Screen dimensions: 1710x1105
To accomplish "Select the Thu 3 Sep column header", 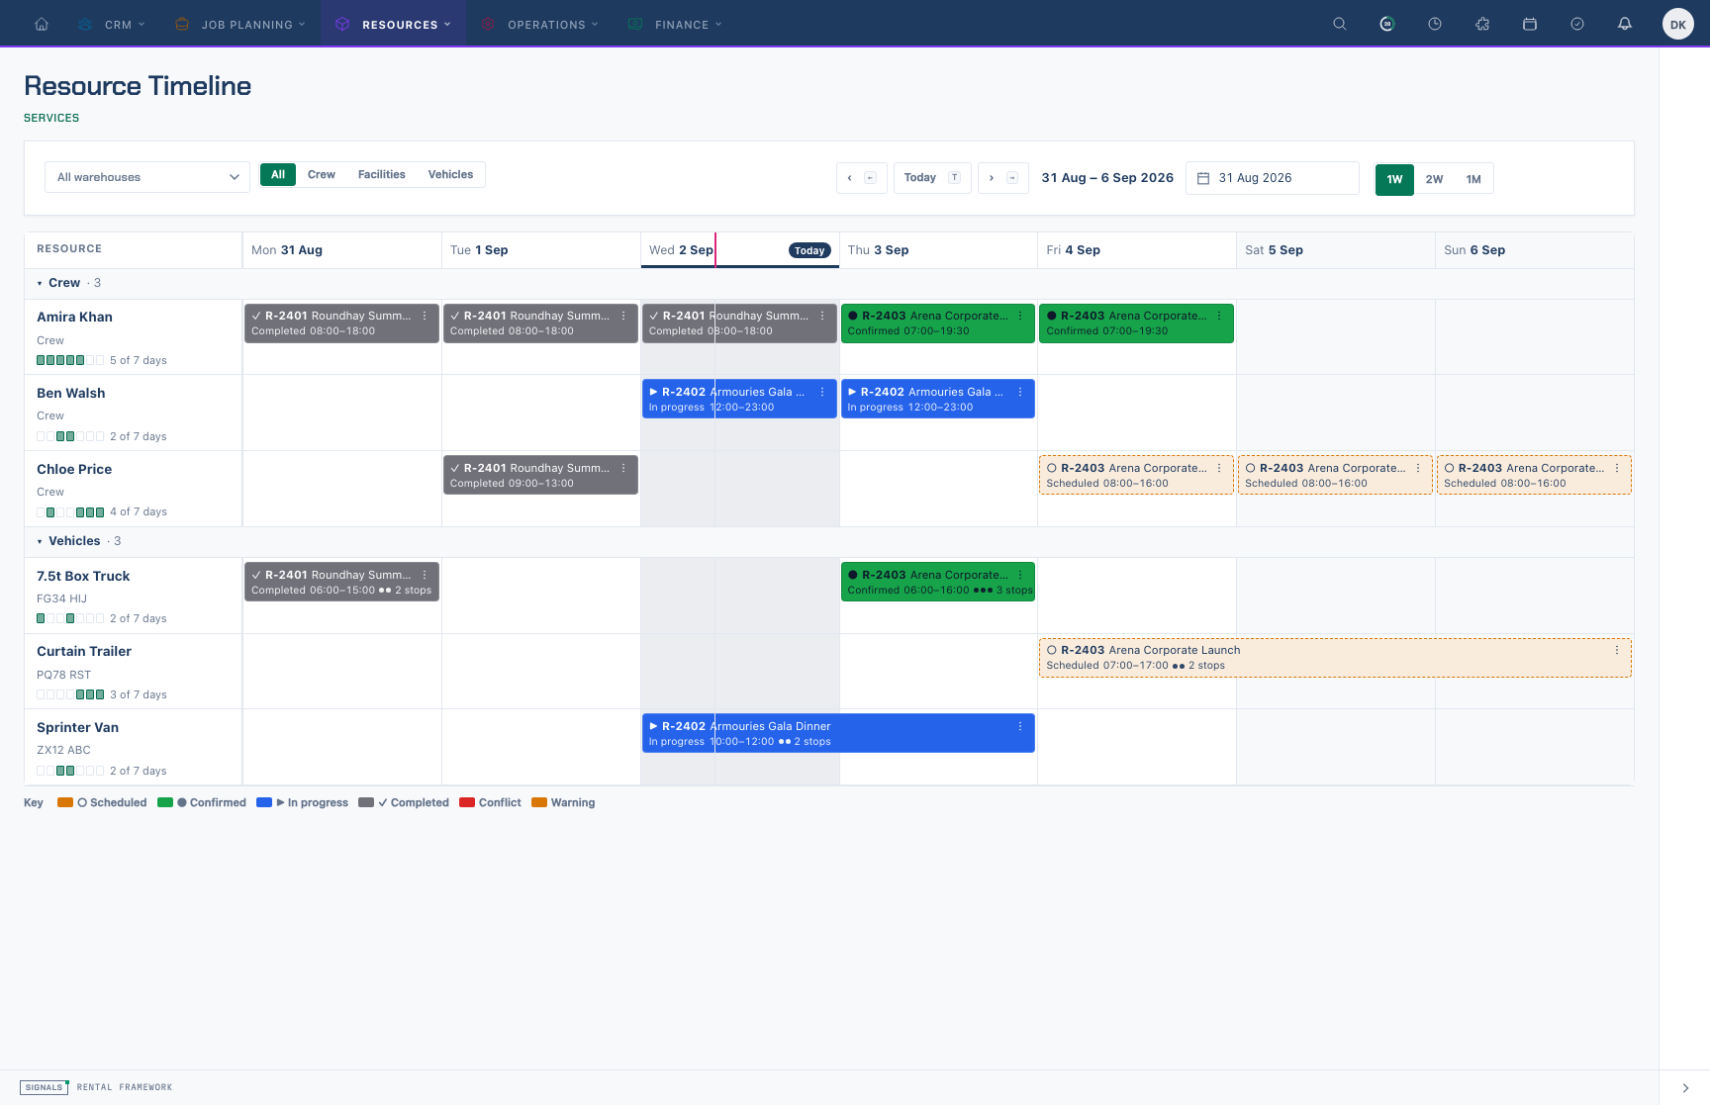I will [938, 250].
